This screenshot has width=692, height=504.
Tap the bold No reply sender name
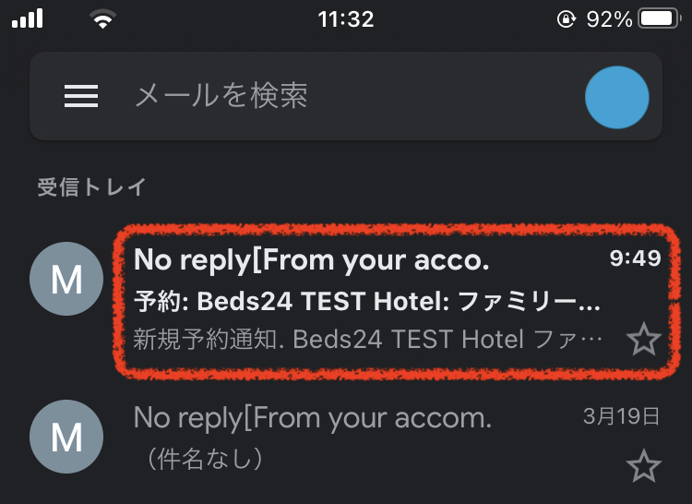coord(311,260)
